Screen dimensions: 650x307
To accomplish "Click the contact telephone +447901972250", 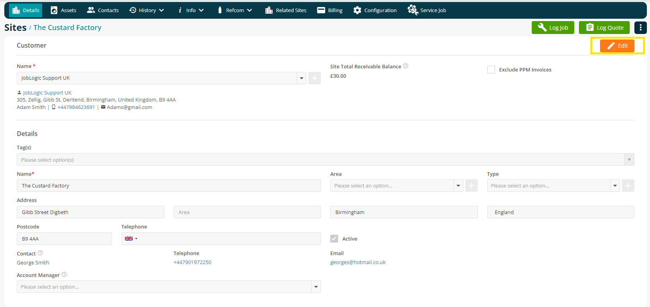I will pyautogui.click(x=192, y=262).
